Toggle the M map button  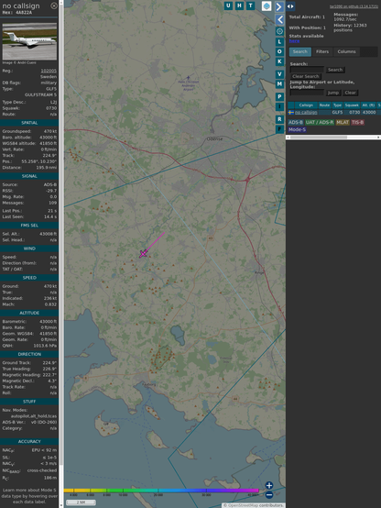tap(279, 84)
